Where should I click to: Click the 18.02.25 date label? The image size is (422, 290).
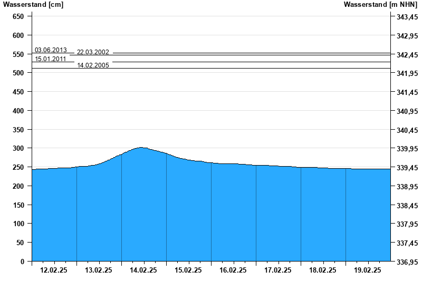(x=323, y=270)
